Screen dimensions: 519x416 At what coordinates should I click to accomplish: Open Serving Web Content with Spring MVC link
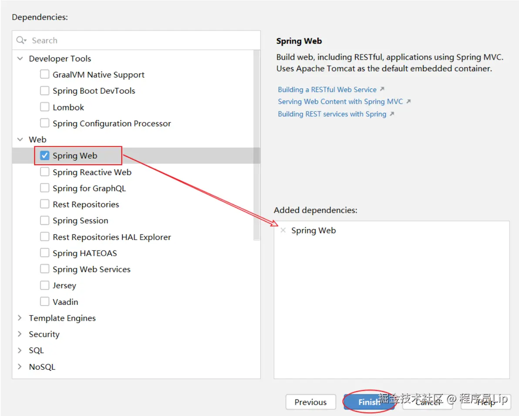(340, 101)
